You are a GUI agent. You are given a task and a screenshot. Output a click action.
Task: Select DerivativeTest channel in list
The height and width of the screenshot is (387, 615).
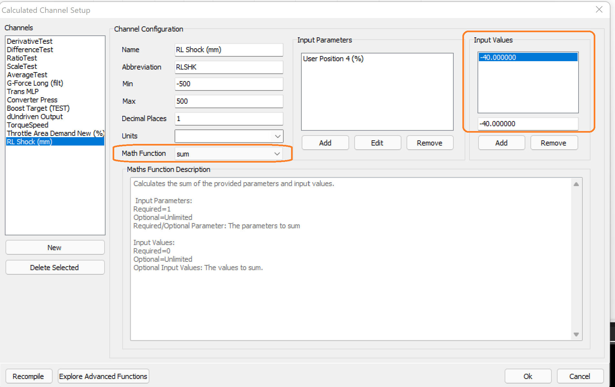pos(30,41)
